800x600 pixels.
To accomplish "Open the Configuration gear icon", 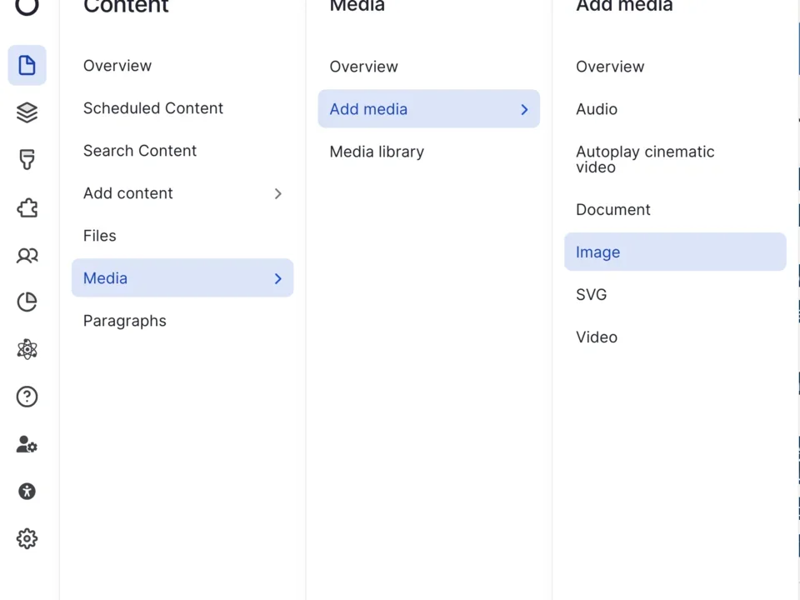I will [x=27, y=538].
